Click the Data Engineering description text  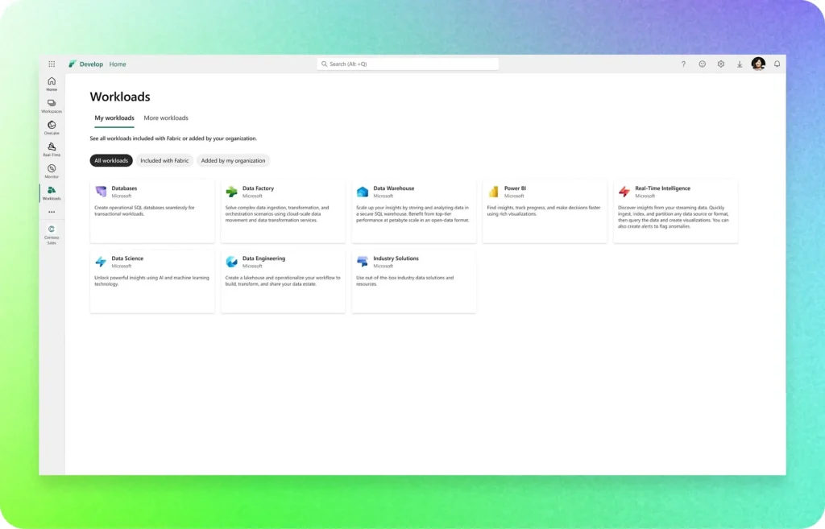283,281
